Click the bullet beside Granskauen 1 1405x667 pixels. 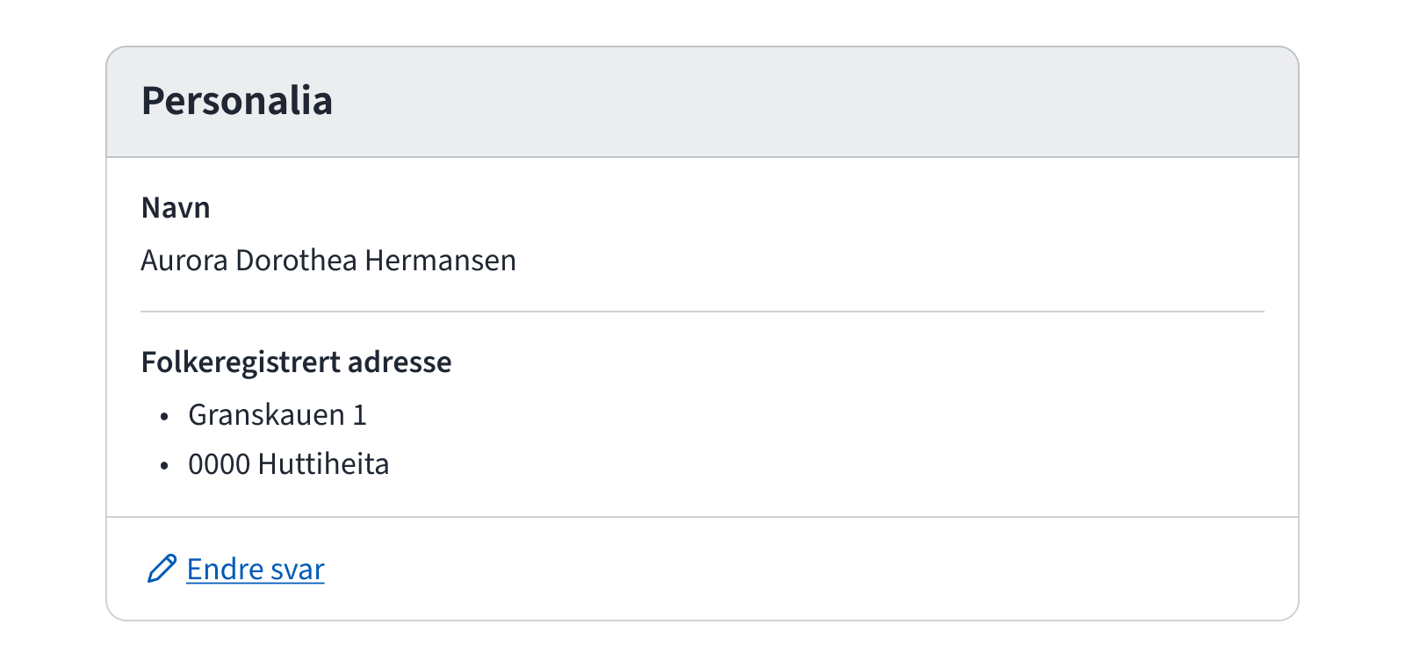point(166,417)
